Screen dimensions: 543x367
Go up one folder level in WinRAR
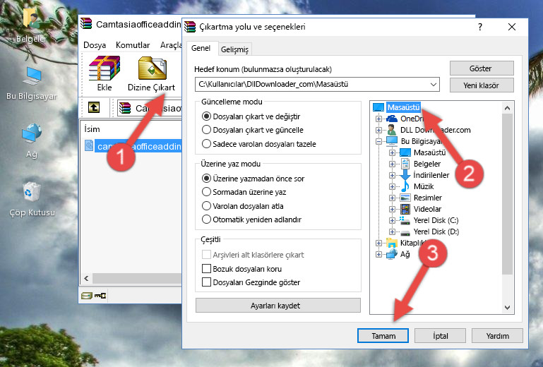click(x=94, y=108)
